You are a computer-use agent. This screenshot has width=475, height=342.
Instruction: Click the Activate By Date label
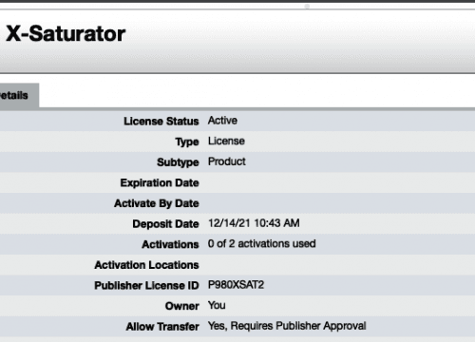click(x=157, y=203)
